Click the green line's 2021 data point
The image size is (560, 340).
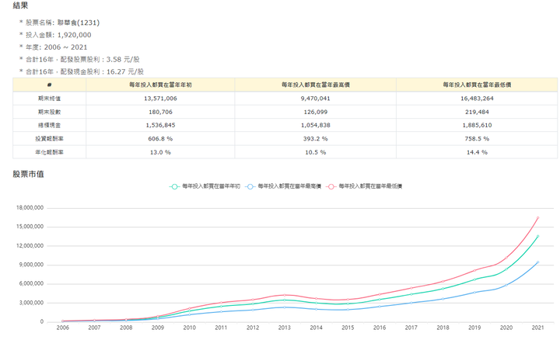click(537, 236)
